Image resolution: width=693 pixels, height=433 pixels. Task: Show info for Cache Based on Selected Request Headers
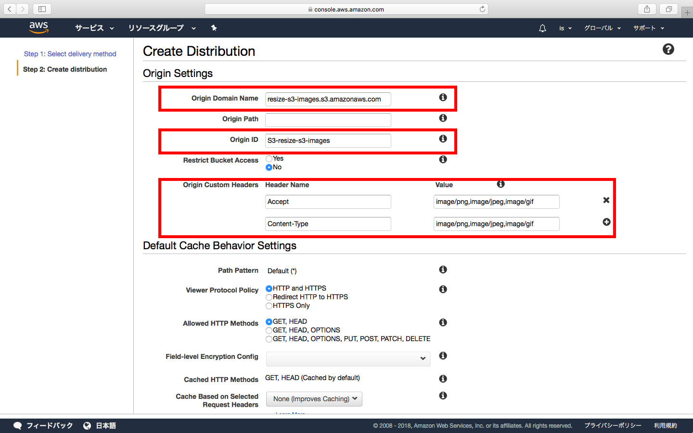click(x=443, y=395)
